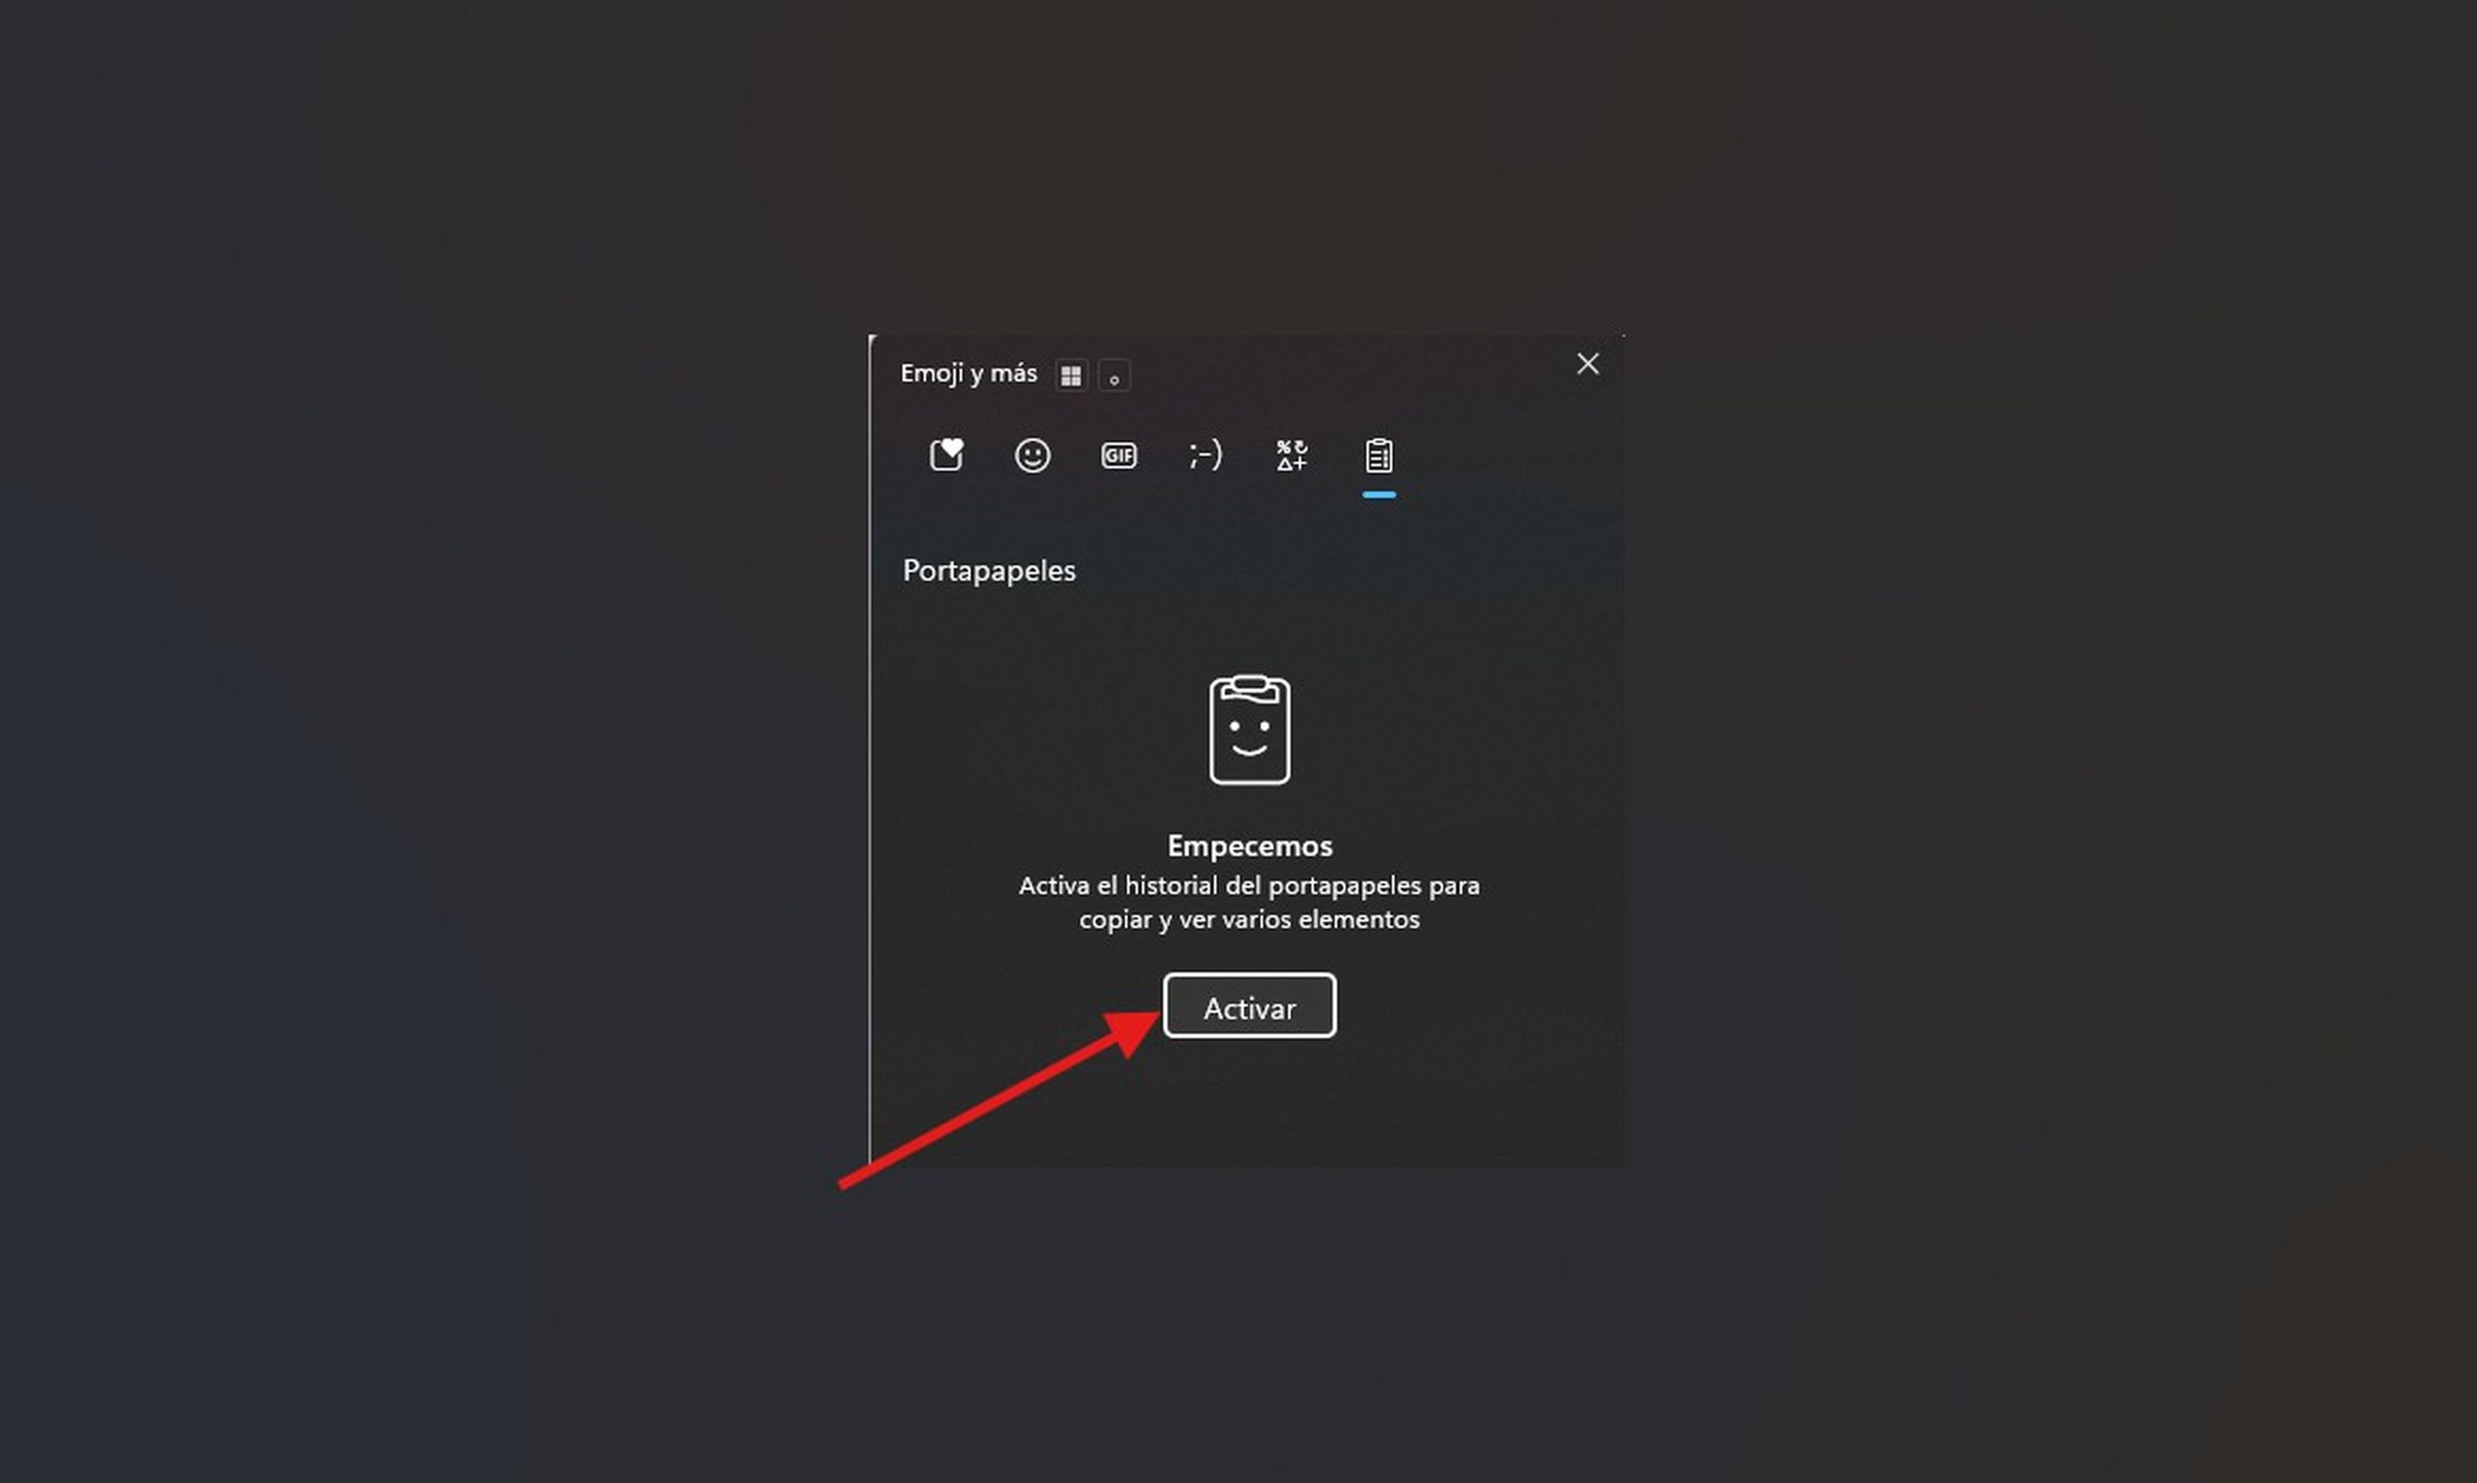Open the GIF tab
Image resolution: width=2477 pixels, height=1483 pixels.
pyautogui.click(x=1118, y=455)
